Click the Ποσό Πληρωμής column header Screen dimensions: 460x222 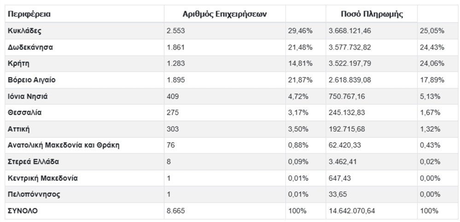(372, 14)
